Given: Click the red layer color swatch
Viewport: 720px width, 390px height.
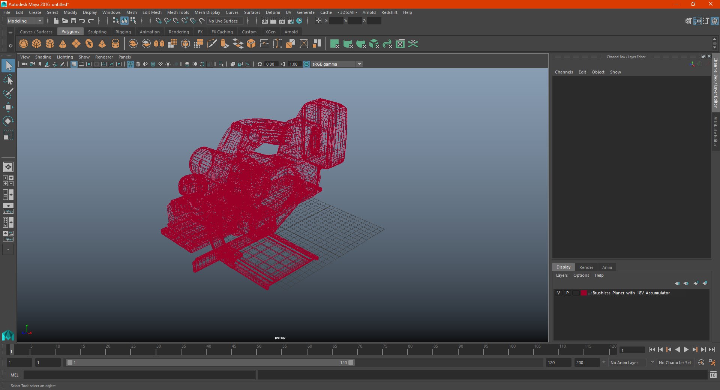Looking at the screenshot, I should [584, 293].
